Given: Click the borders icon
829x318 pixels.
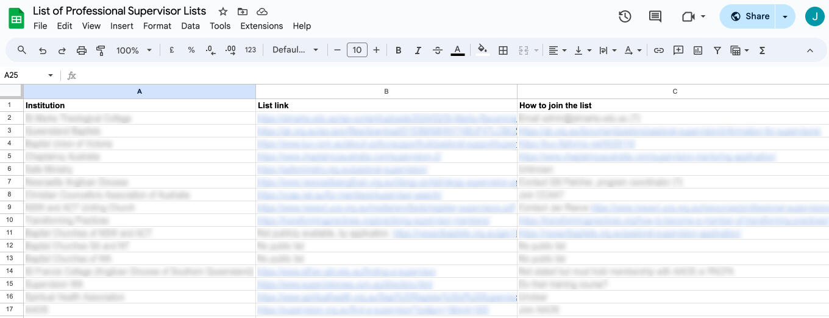Looking at the screenshot, I should pos(503,50).
